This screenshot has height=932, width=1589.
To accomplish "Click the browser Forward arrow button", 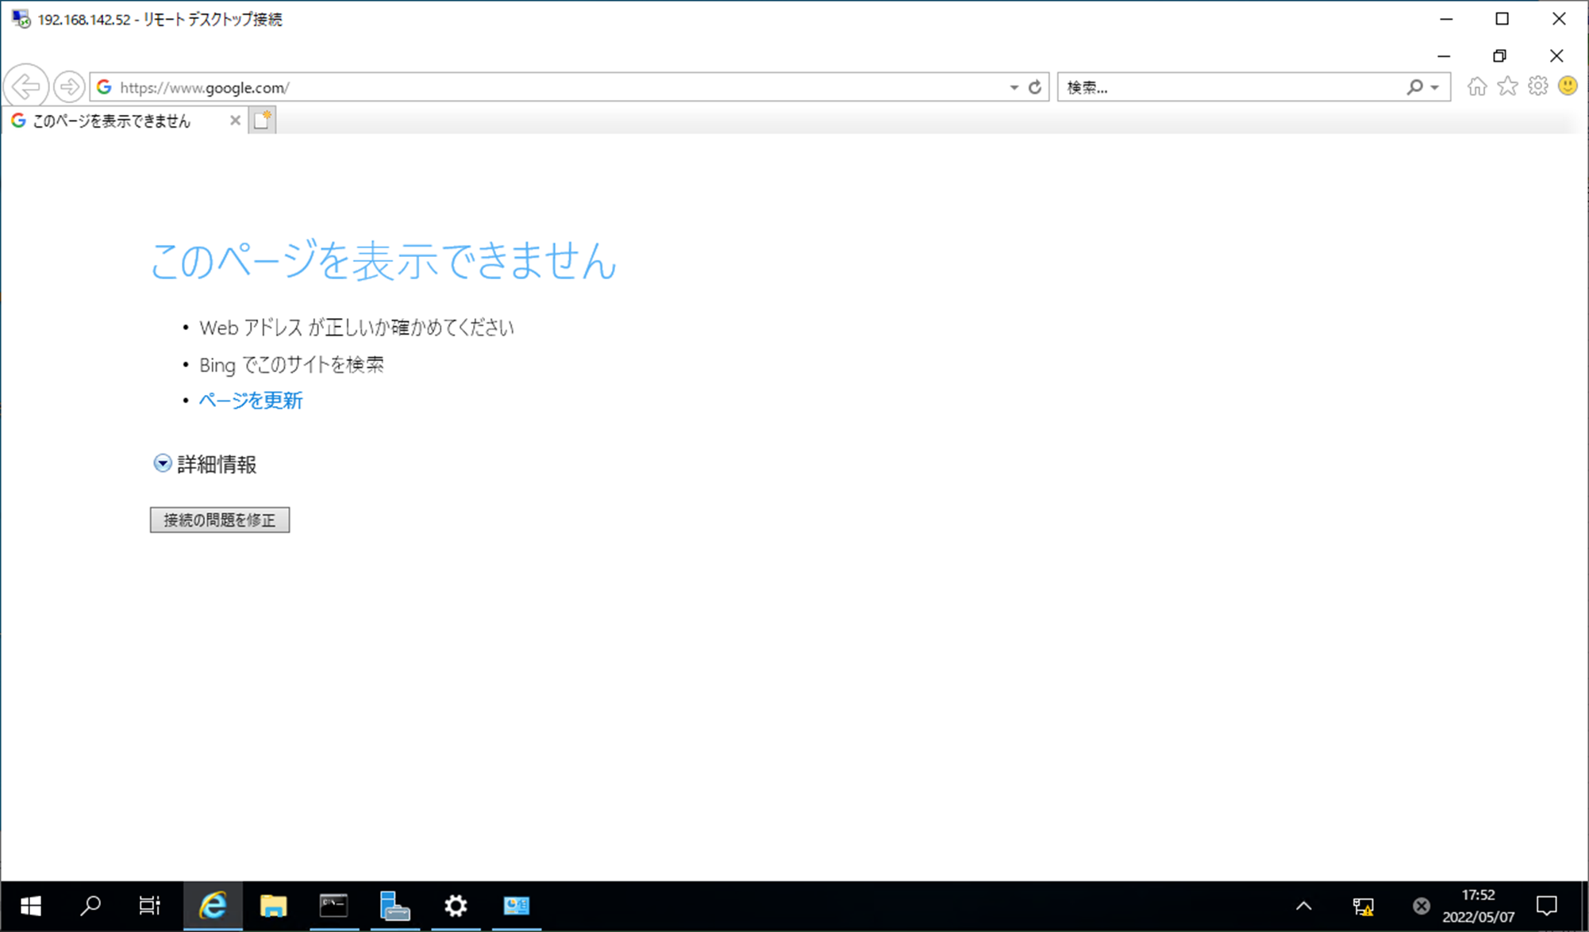I will 70,86.
